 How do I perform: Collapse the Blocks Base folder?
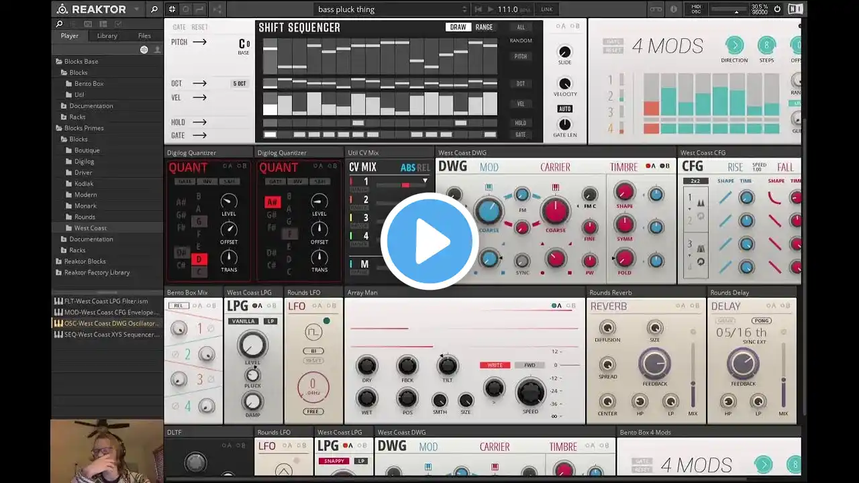tap(58, 61)
